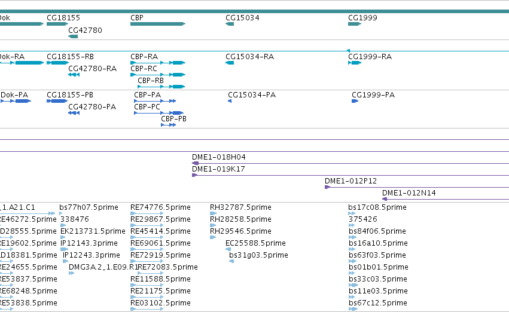Click the CBP-RA transcript glyph
The height and width of the screenshot is (312, 509).
point(158,63)
